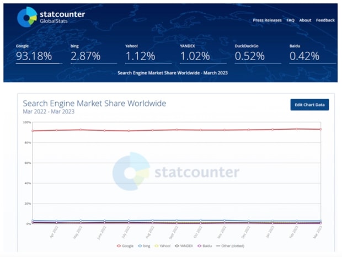Open the Press Releases link

tap(267, 20)
